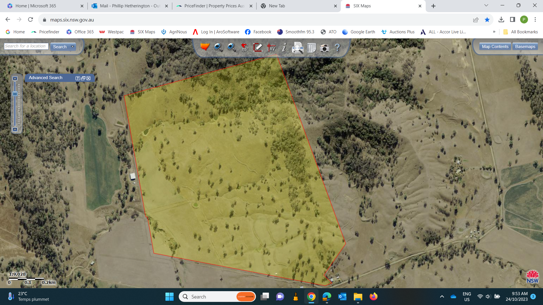The width and height of the screenshot is (543, 305).
Task: Open the Map Contents tab
Action: click(x=495, y=47)
